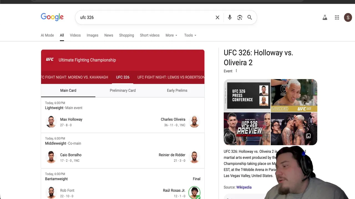Switch to the Short videos tab
Image resolution: width=355 pixels, height=199 pixels.
(x=150, y=35)
